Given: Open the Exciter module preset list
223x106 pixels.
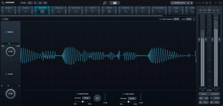Looking at the screenshot, I should point(136,13).
